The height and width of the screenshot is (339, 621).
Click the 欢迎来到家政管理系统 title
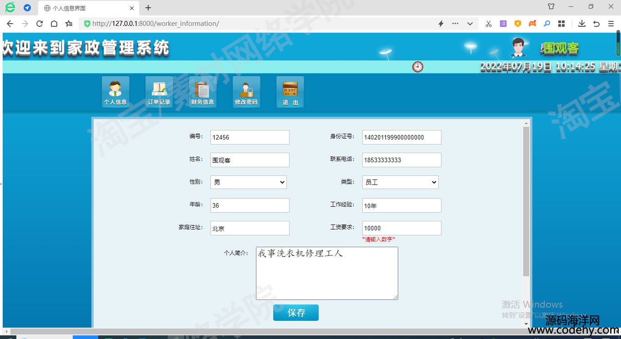click(x=86, y=48)
